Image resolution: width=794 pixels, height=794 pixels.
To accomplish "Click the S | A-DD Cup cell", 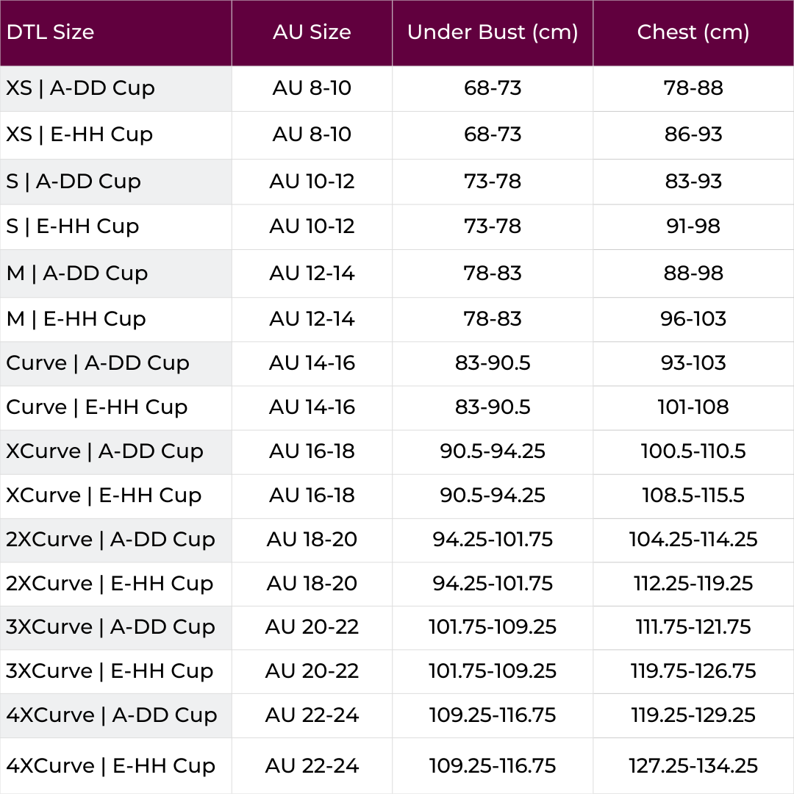I will (x=115, y=182).
